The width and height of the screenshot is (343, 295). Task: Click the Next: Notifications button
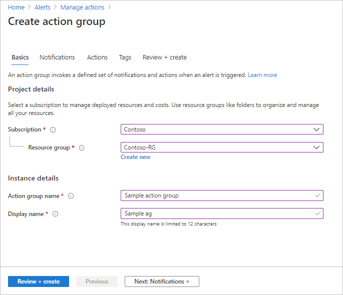click(162, 281)
